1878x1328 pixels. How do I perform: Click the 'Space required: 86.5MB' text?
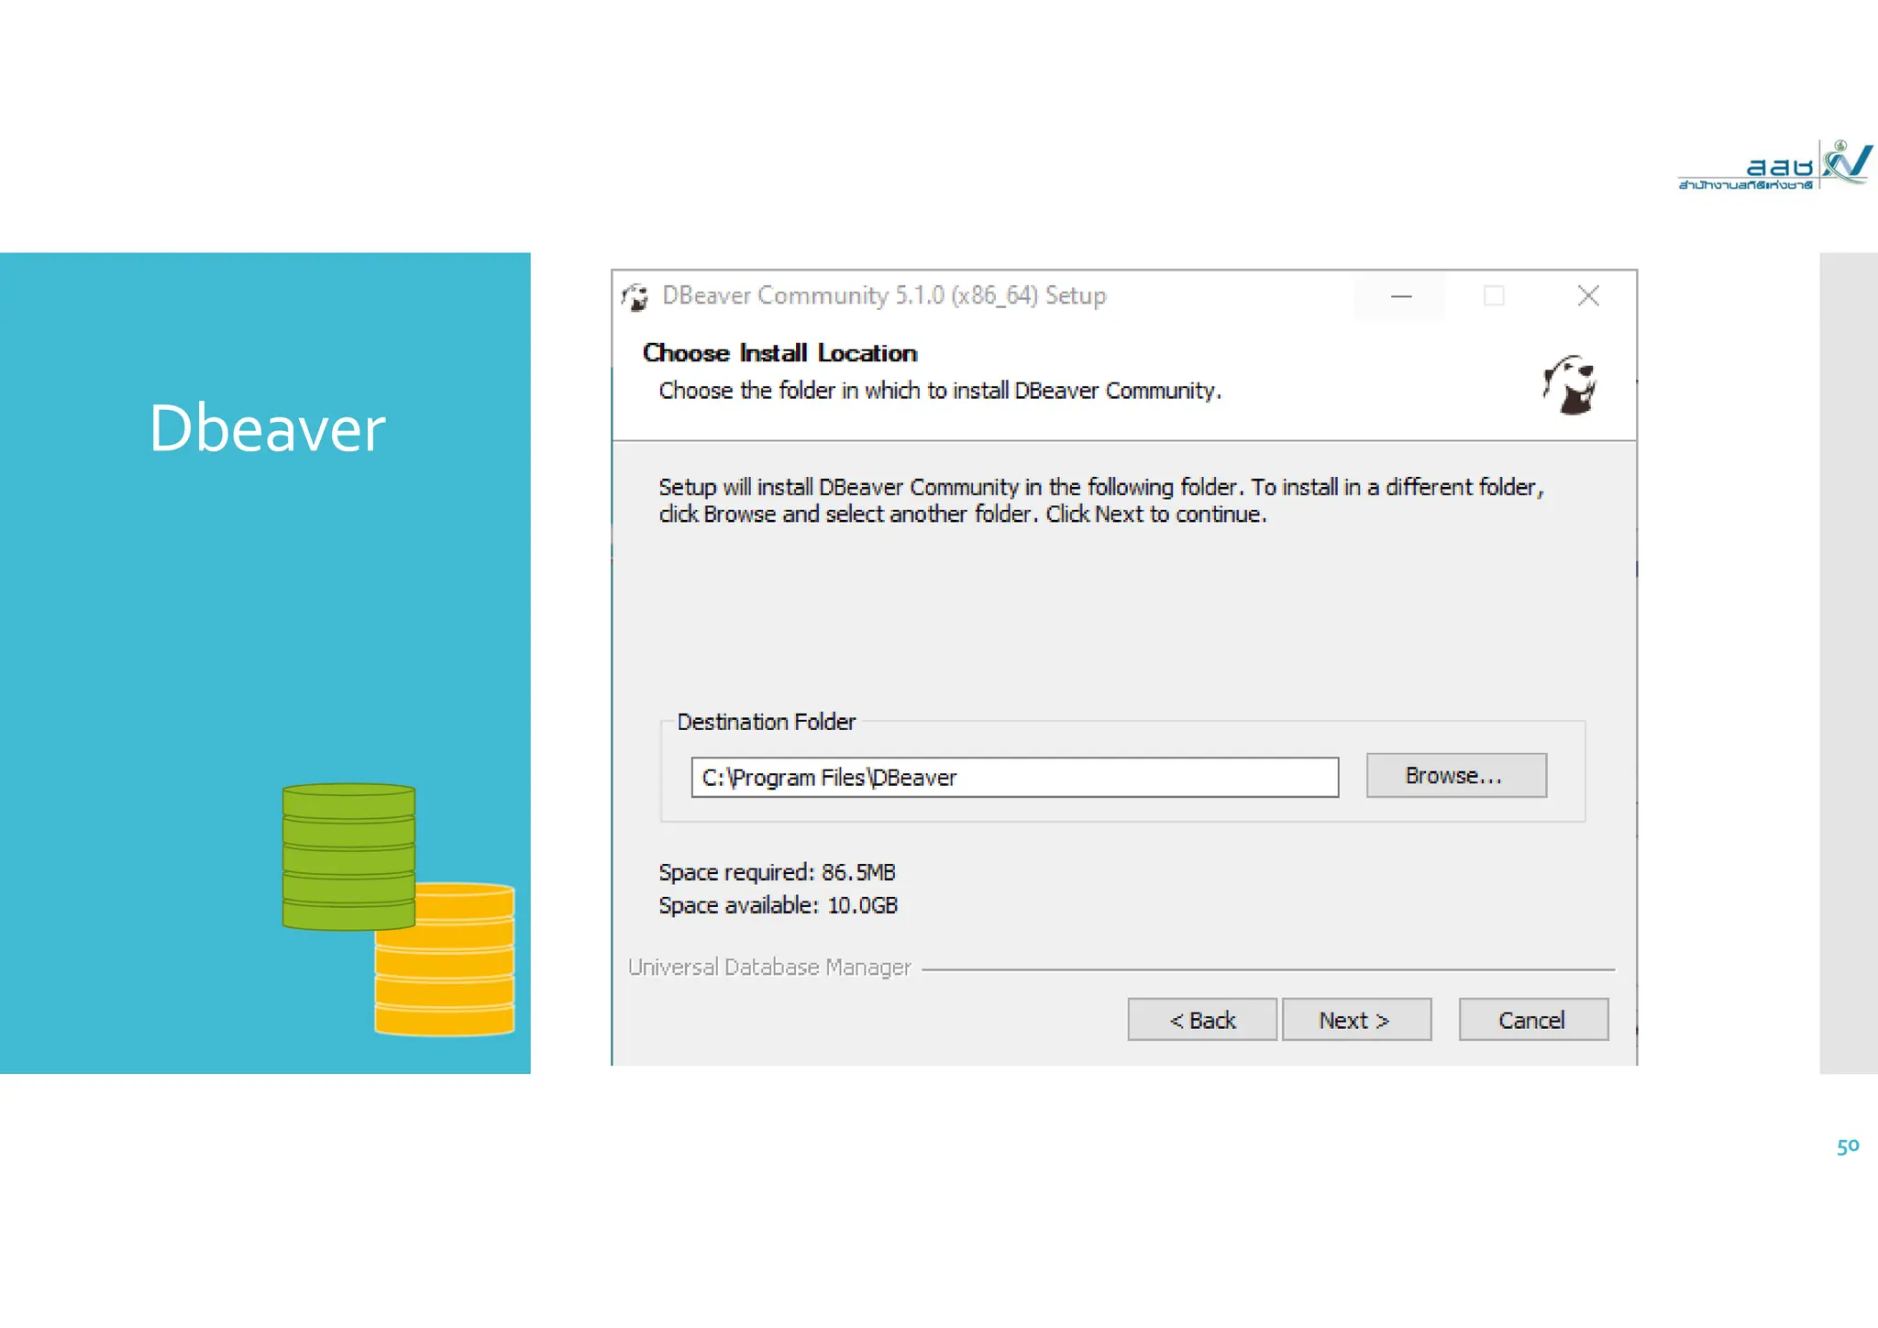pos(777,872)
